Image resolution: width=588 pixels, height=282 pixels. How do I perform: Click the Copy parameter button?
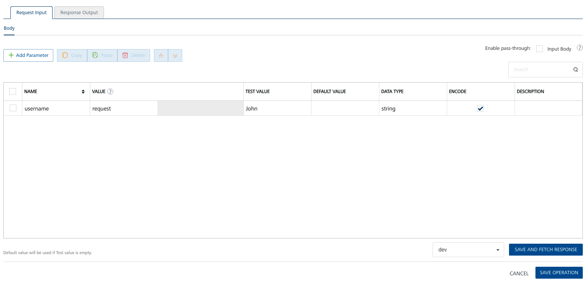coord(72,55)
